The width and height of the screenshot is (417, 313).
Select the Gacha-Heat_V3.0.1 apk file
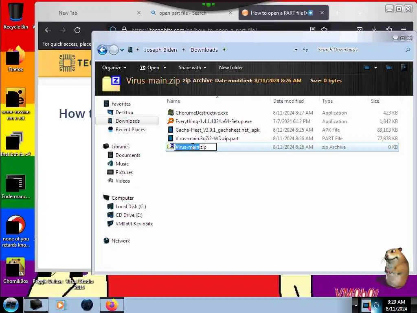pos(282,130)
